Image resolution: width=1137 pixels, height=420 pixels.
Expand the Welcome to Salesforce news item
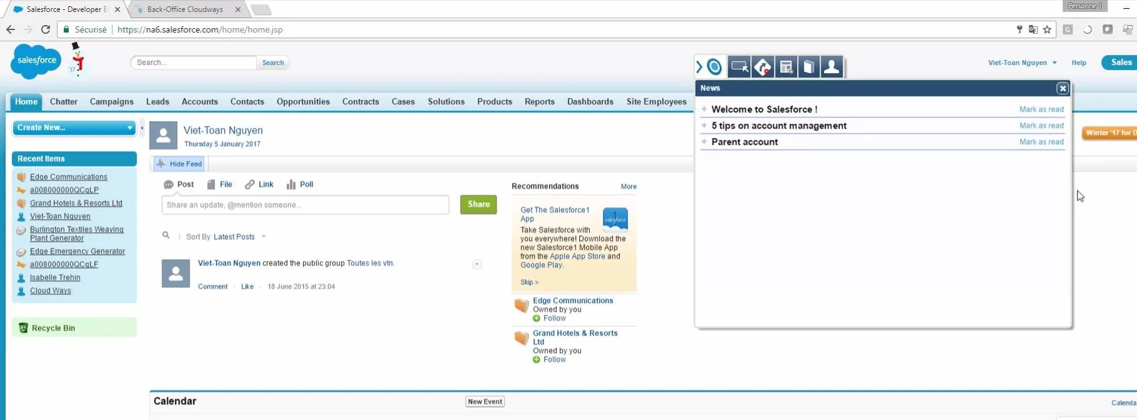[x=704, y=109]
